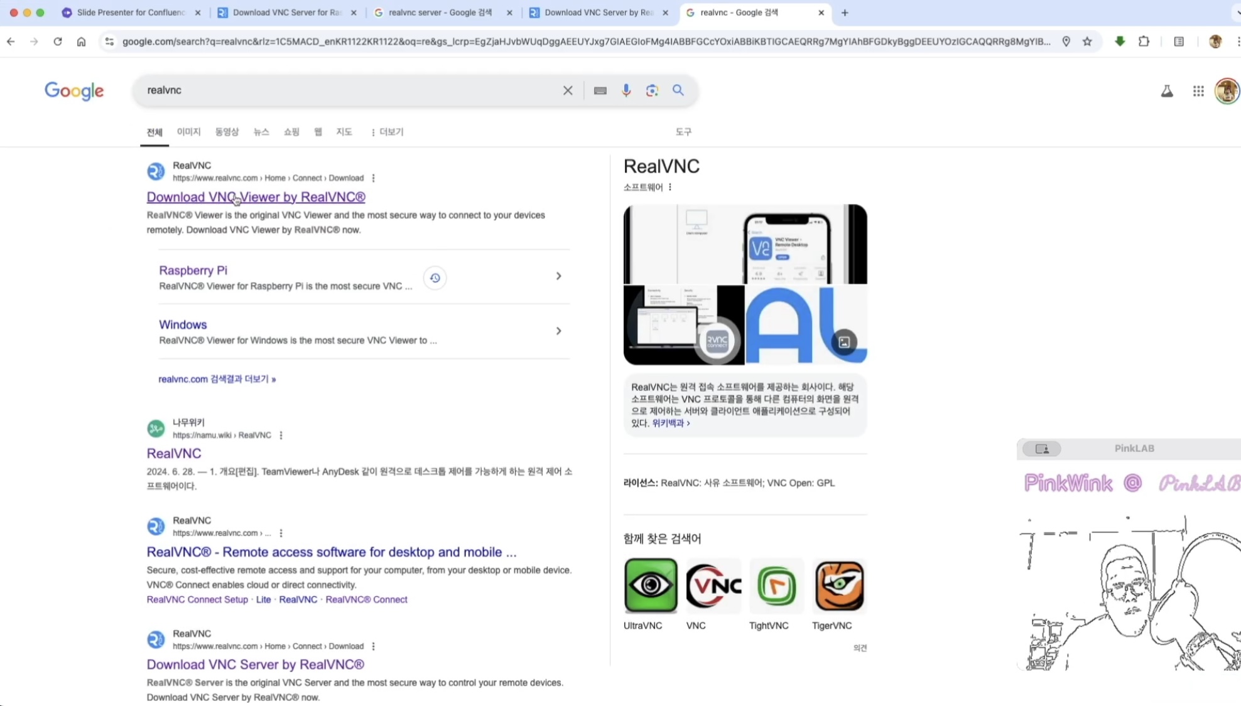Open Download VNC Server by RealVNC link
1241x706 pixels.
coord(255,664)
